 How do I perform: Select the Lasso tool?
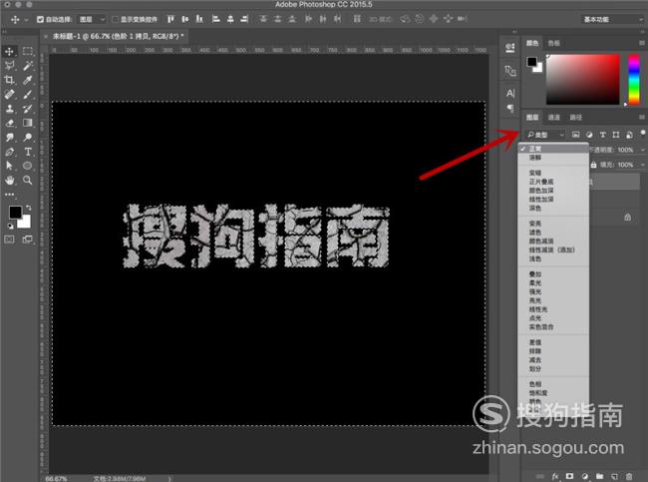coord(10,66)
